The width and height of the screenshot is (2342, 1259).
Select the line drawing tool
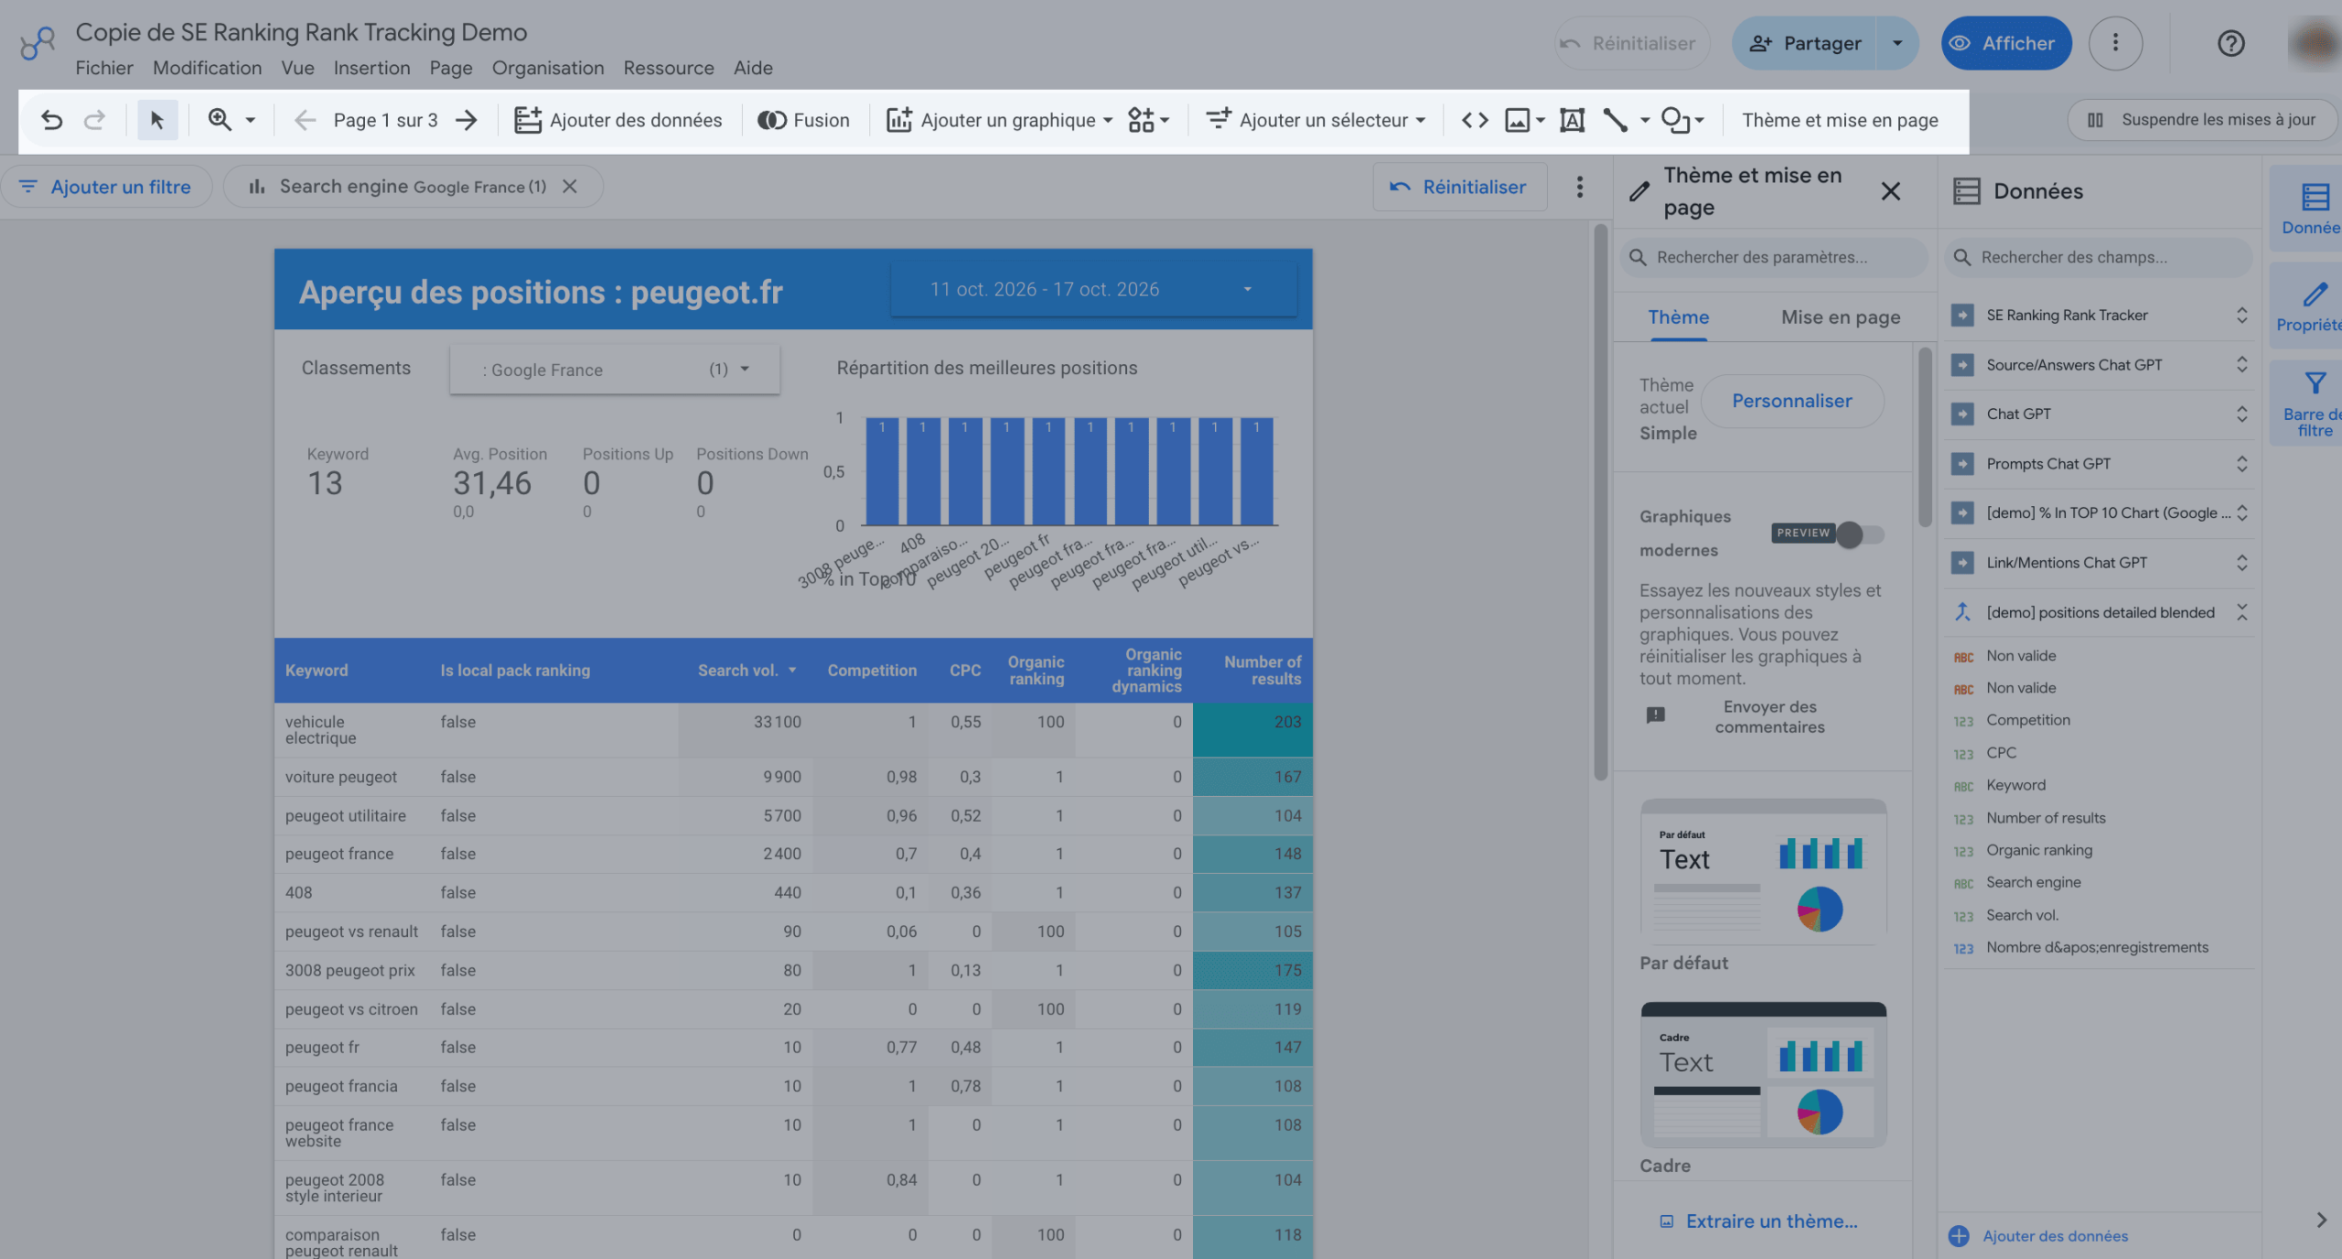[1616, 120]
